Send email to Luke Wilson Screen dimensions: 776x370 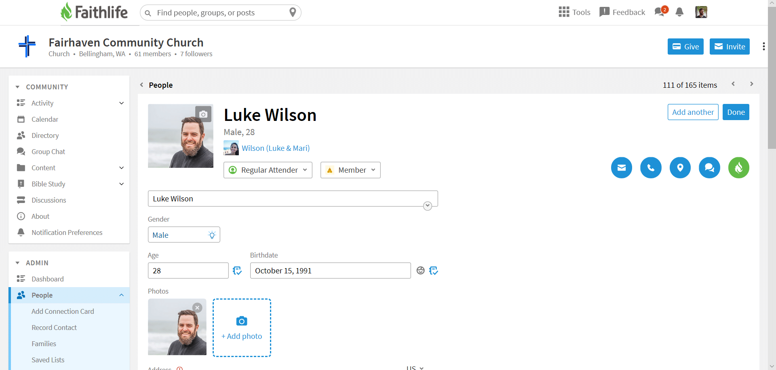(622, 167)
